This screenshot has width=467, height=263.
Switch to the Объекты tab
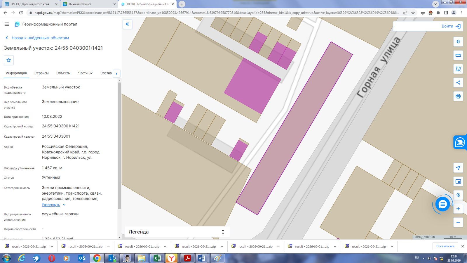[x=63, y=73]
